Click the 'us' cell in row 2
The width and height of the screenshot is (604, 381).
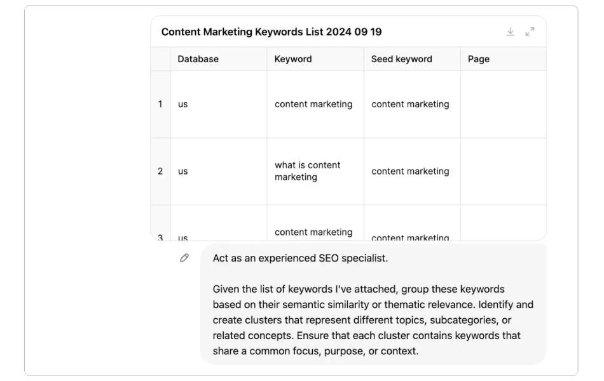[219, 171]
